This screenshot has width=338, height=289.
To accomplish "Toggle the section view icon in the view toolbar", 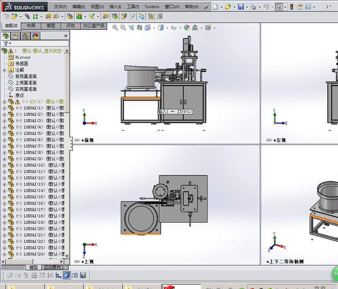I will (x=139, y=28).
